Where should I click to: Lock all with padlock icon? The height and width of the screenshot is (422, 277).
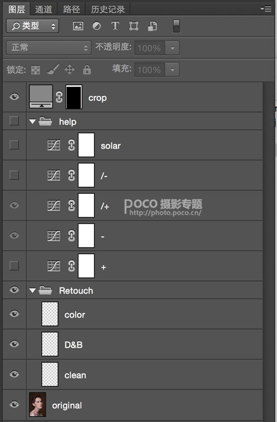(x=87, y=70)
